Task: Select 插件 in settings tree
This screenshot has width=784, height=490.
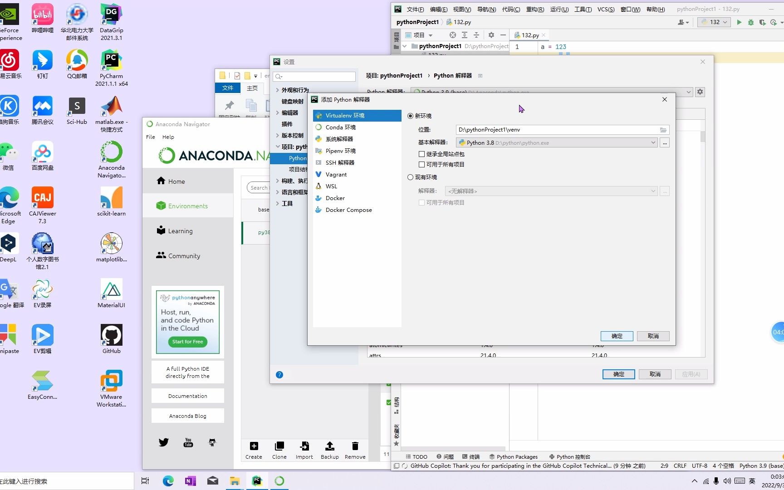Action: pos(287,124)
